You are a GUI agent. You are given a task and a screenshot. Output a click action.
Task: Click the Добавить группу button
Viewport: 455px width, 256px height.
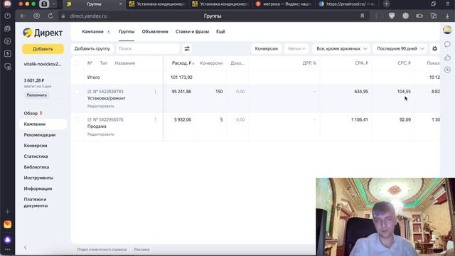92,49
